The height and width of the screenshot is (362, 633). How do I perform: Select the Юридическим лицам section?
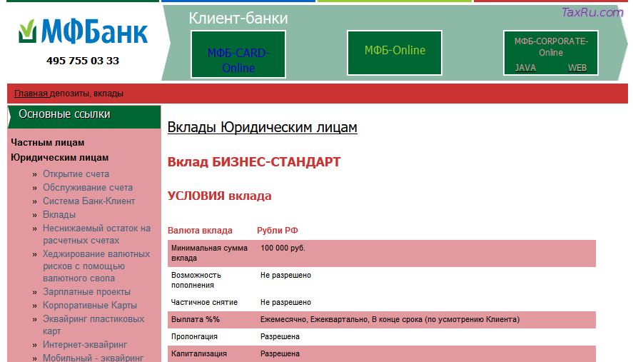tap(60, 158)
